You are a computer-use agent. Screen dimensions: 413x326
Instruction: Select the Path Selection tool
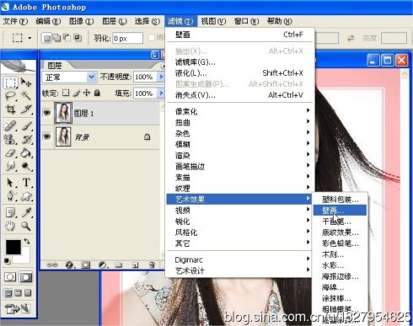pos(11,183)
